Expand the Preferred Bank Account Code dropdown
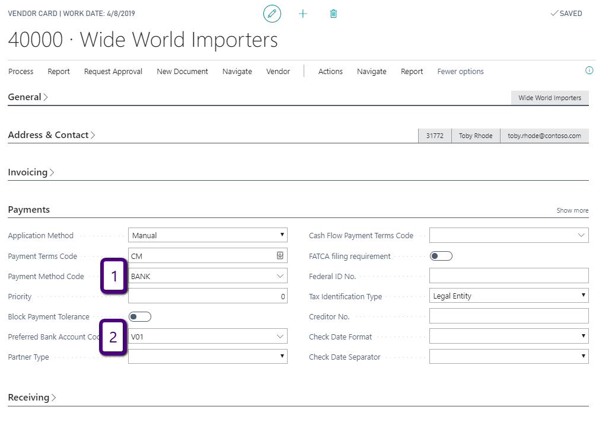The height and width of the screenshot is (426, 596). pyautogui.click(x=280, y=337)
